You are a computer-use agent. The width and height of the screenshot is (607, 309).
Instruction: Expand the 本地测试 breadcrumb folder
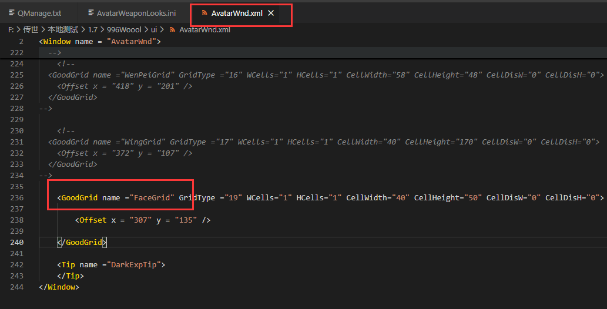[x=62, y=29]
